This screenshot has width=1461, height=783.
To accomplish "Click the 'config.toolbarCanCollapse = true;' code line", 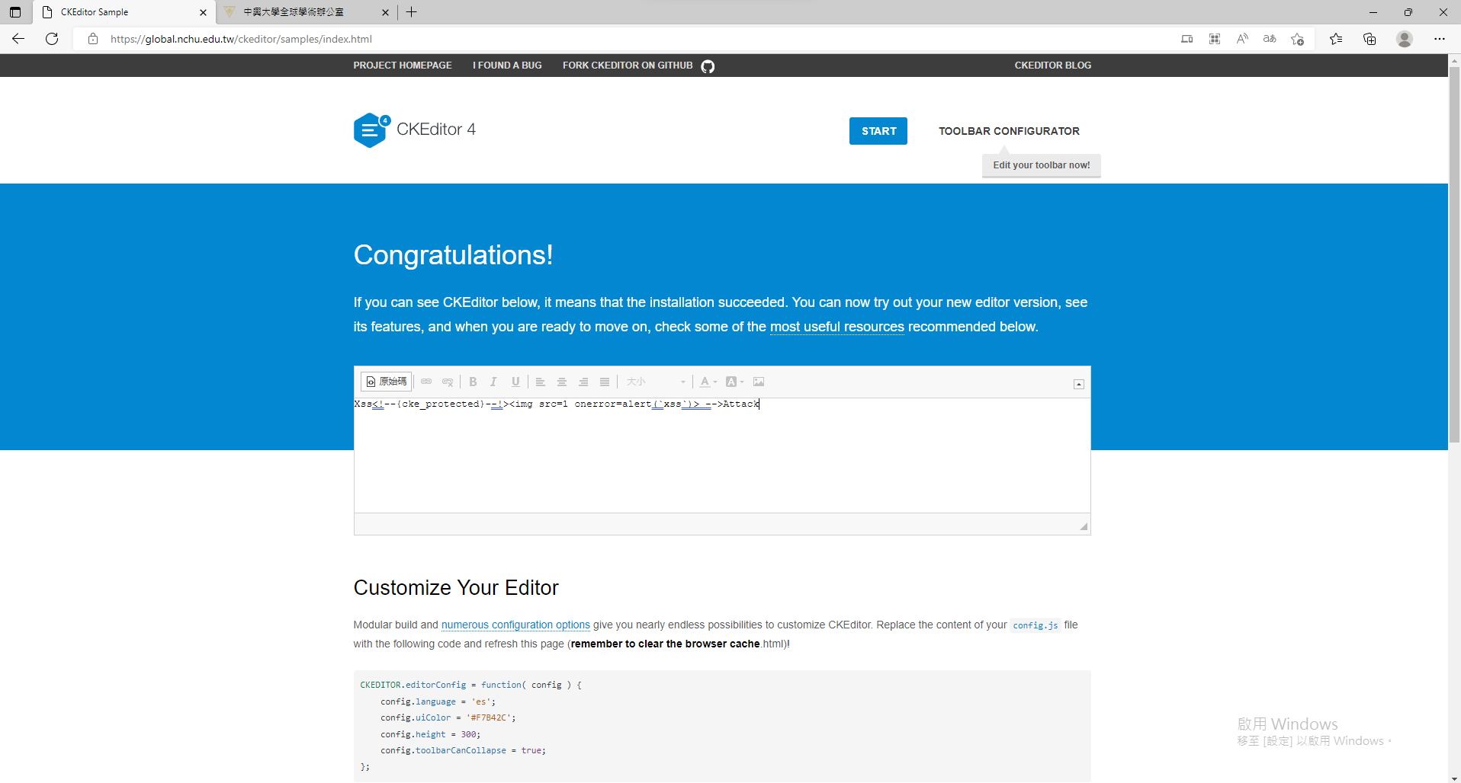I will click(x=463, y=750).
